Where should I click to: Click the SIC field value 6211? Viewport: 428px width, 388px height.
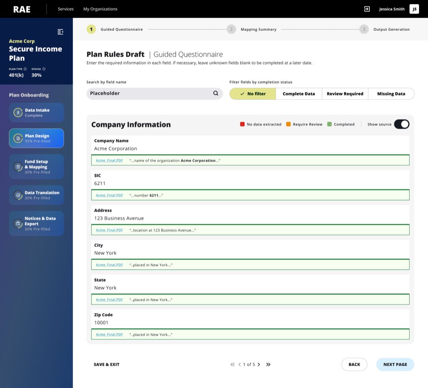pyautogui.click(x=100, y=183)
